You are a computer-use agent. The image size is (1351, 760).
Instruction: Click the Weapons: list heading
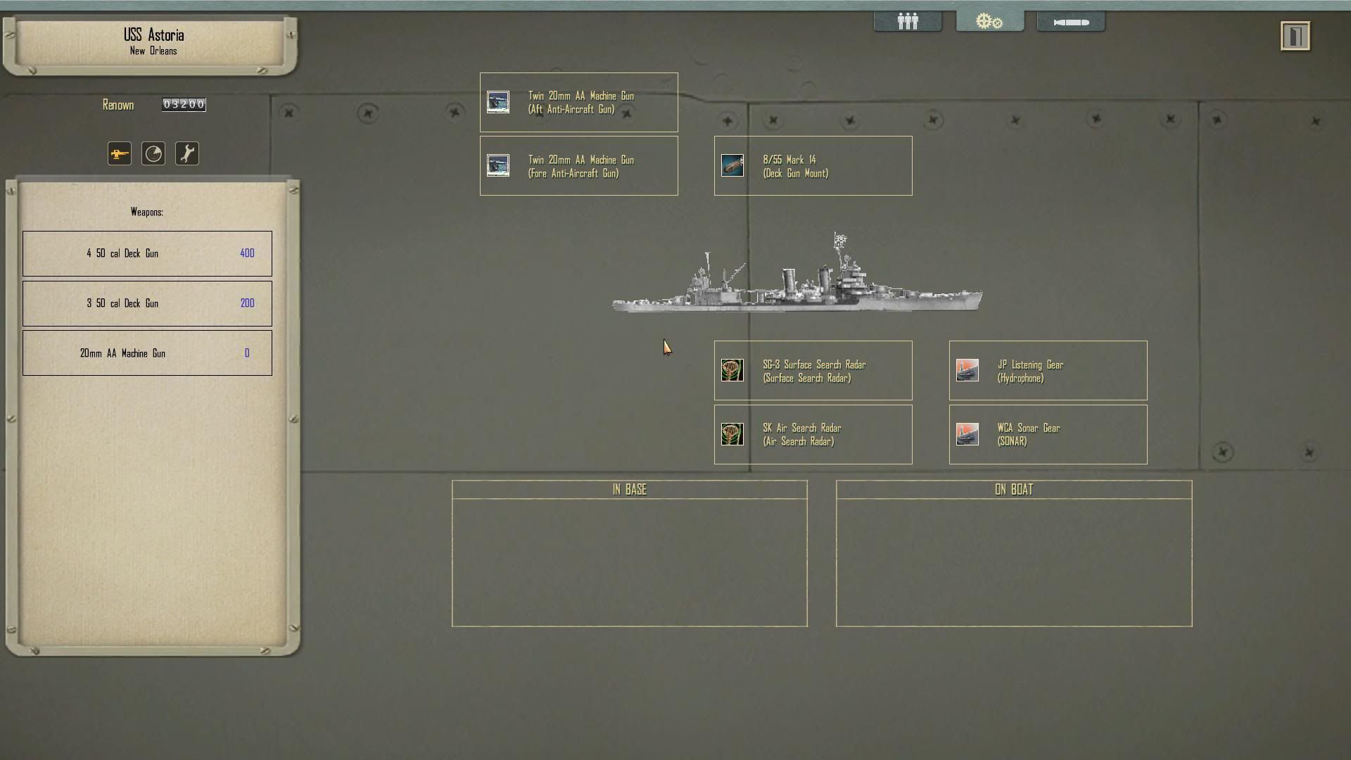tap(147, 212)
